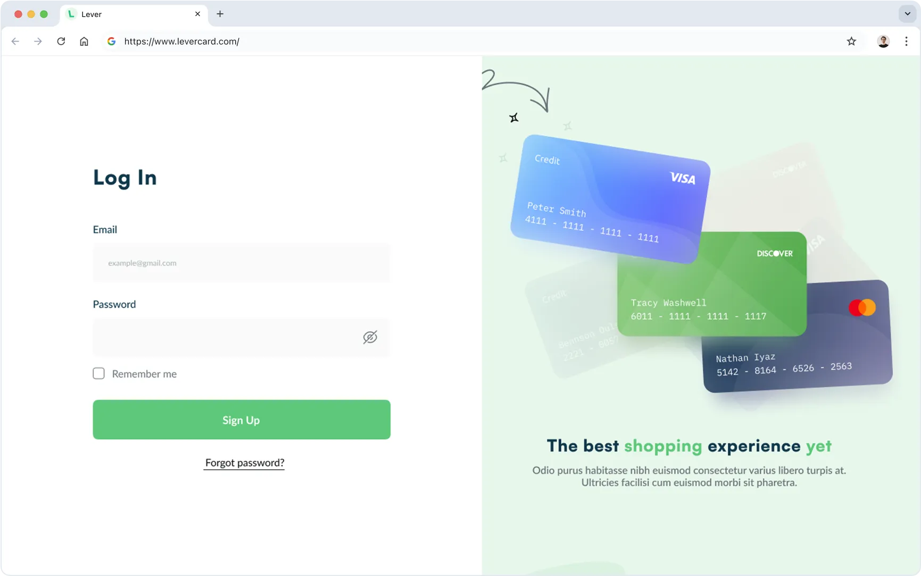
Task: Click the 'The best shopping experience yet' headline
Action: point(689,446)
